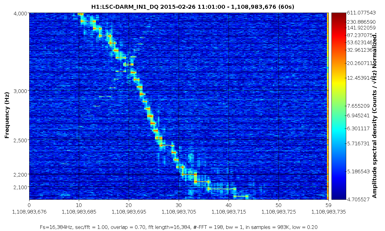Click GPS time label 1,108,983,676
Screen dimensions: 385x231
[29, 212]
